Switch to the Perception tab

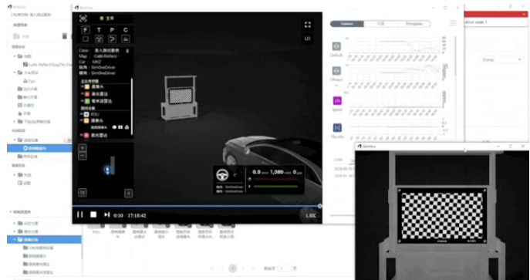pos(414,24)
